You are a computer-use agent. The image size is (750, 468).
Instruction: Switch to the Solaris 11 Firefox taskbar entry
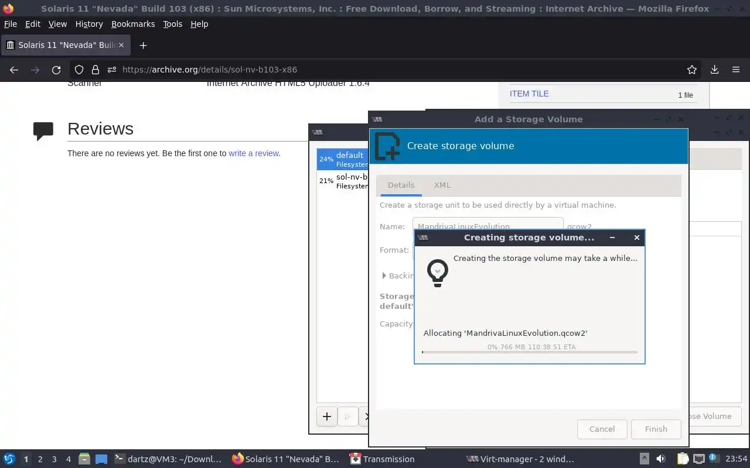point(286,459)
